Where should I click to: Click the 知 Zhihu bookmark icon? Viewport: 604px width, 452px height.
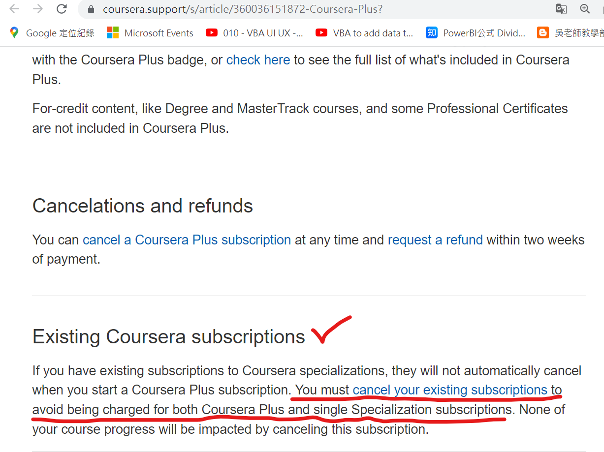click(432, 33)
